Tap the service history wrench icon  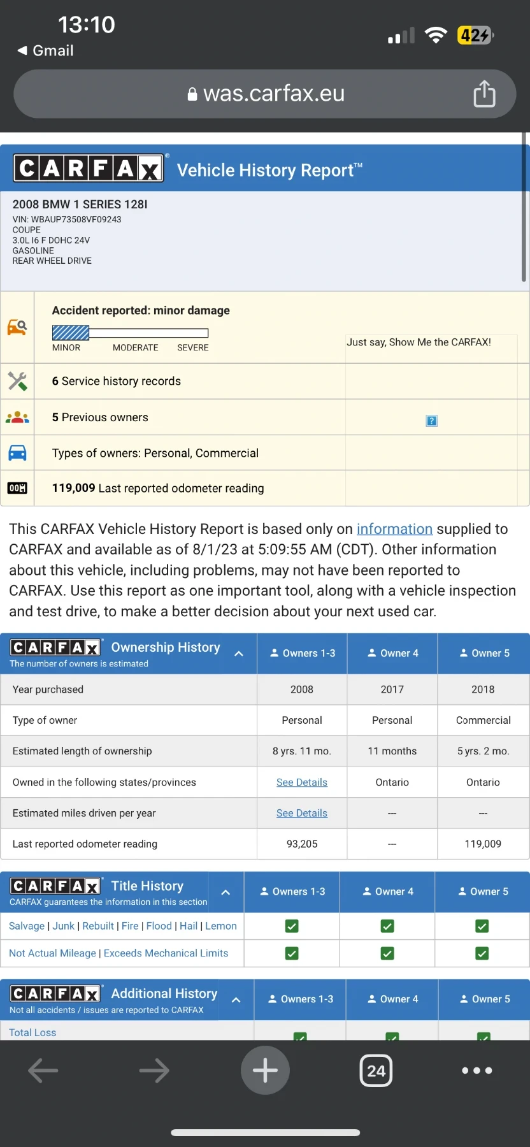coord(17,381)
